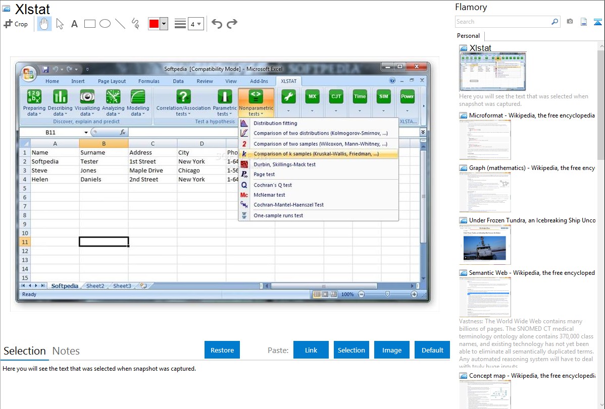Open the Excel Home ribbon tab
Image resolution: width=605 pixels, height=409 pixels.
pyautogui.click(x=52, y=81)
